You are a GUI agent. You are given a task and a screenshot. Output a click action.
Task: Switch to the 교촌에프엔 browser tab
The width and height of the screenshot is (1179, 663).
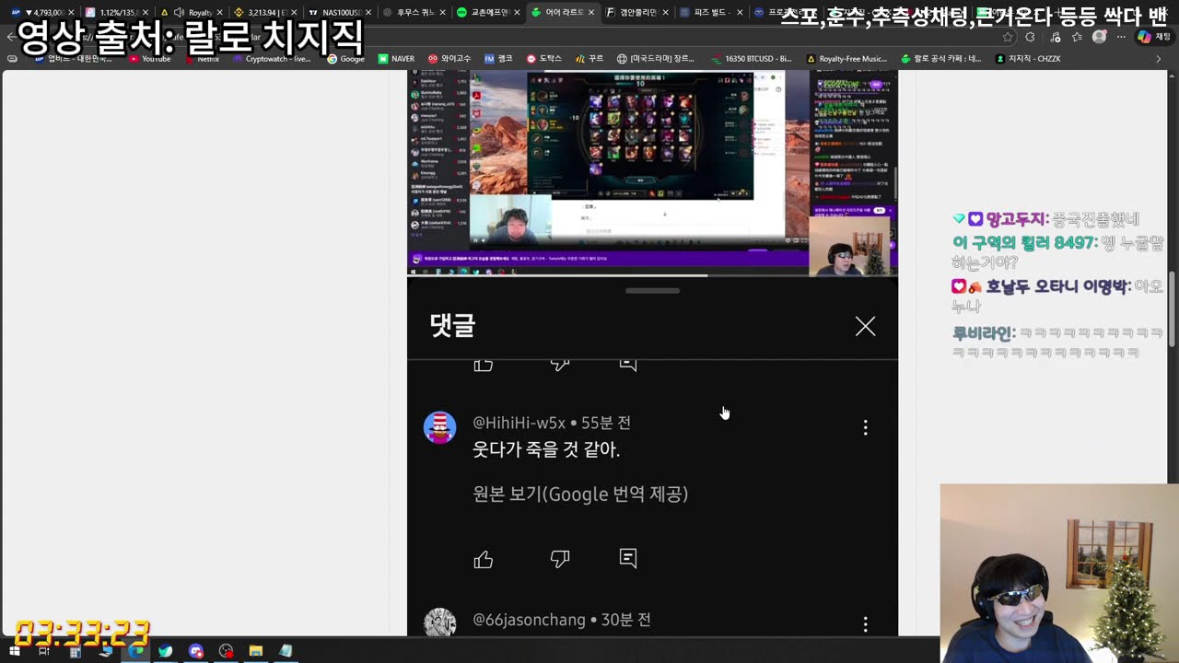[x=488, y=12]
